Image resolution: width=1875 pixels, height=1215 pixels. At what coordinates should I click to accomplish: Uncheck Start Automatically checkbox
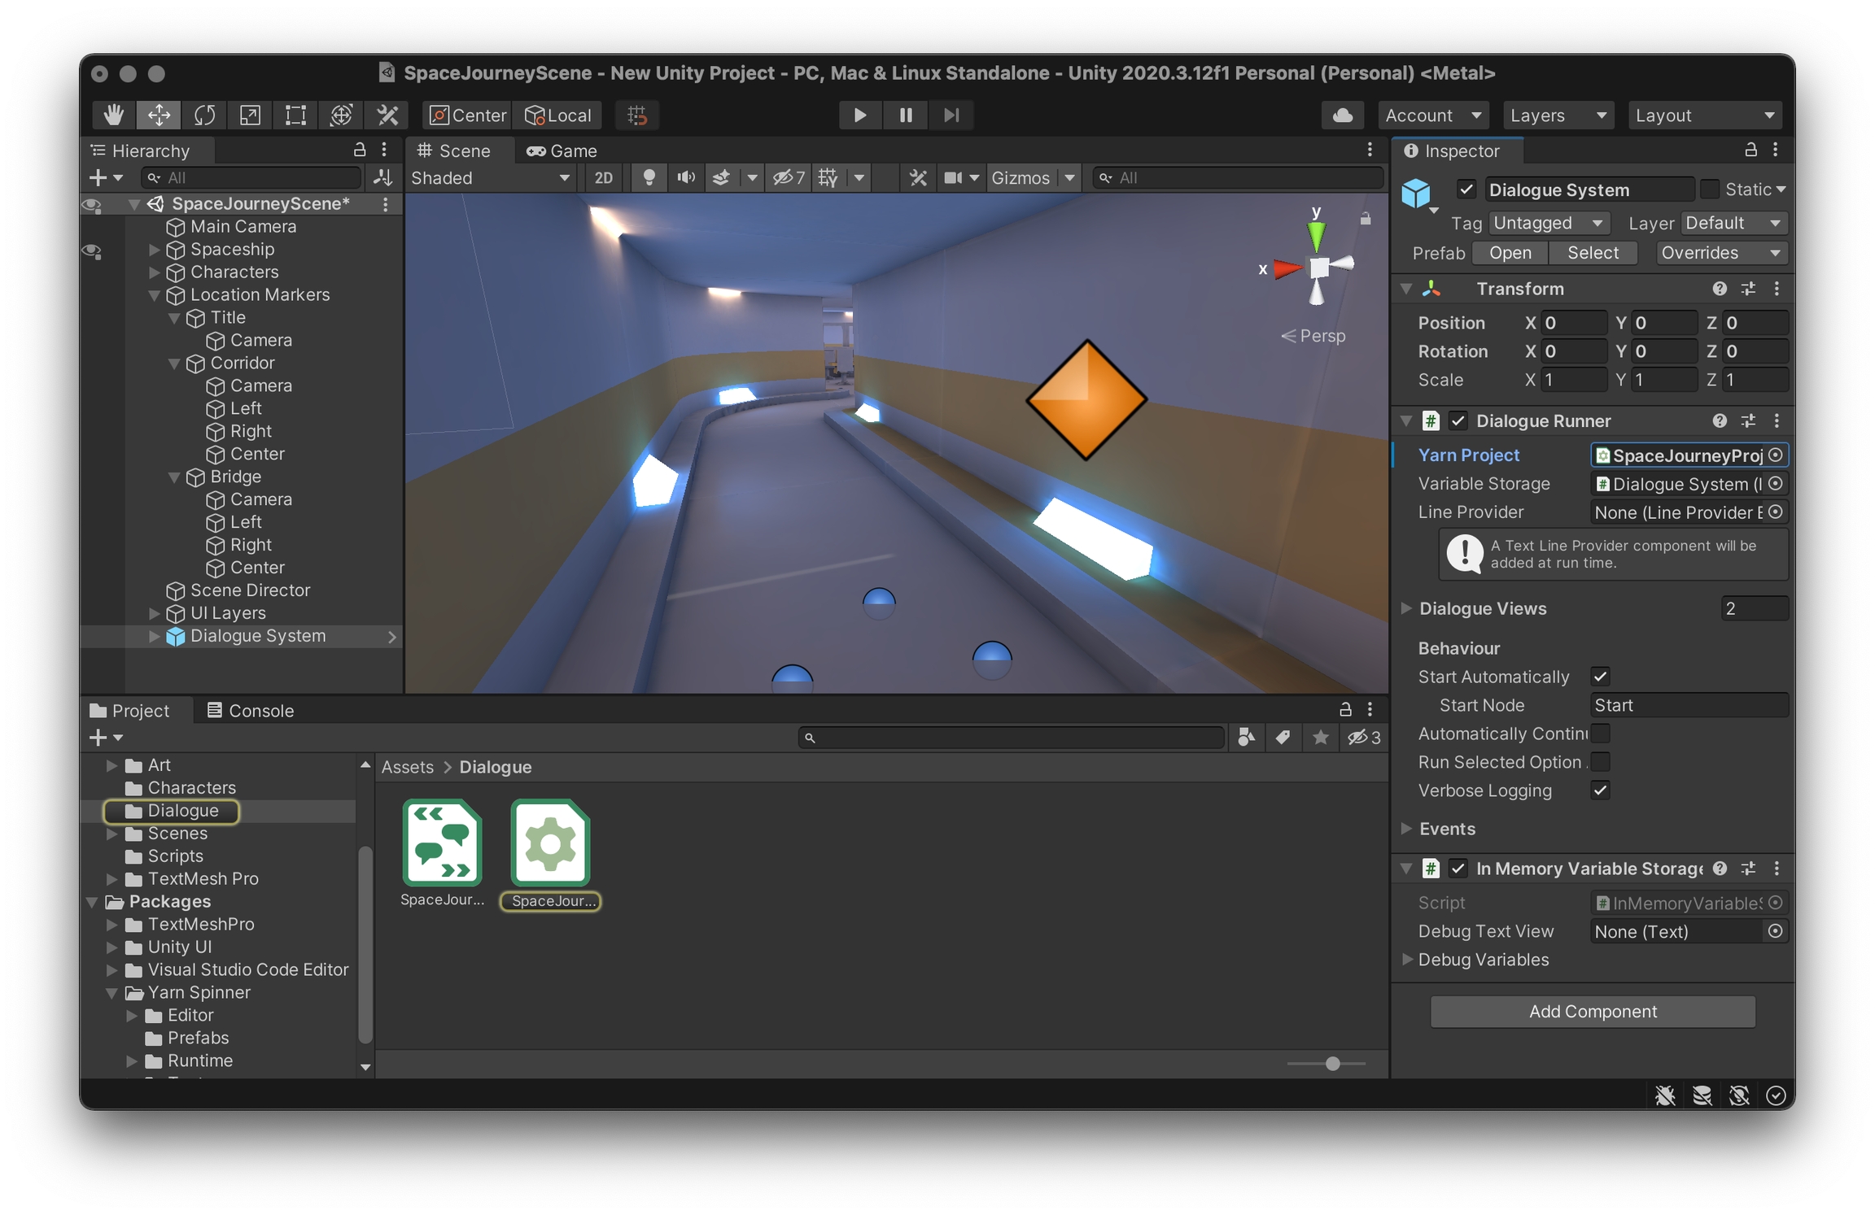[x=1600, y=677]
